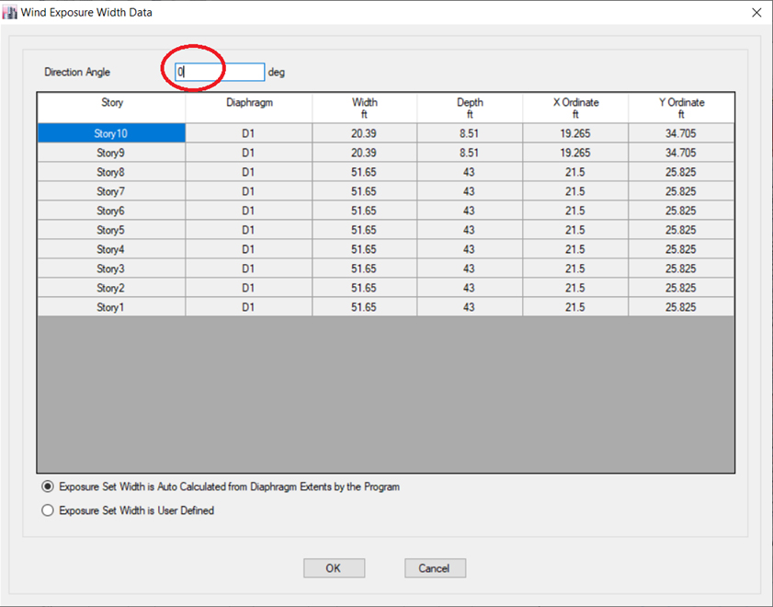Select the Story10 row
The height and width of the screenshot is (607, 773).
pyautogui.click(x=110, y=132)
